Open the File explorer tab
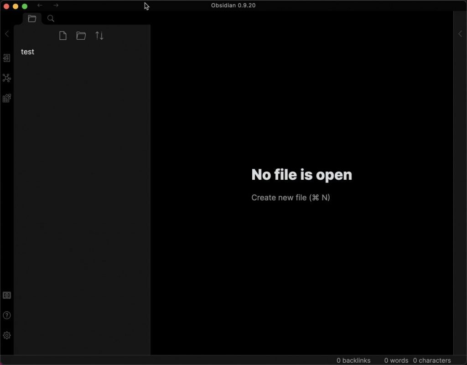Screen dimensions: 467x365 pyautogui.click(x=32, y=18)
